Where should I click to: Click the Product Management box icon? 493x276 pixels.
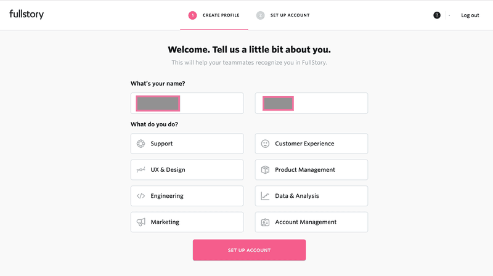tap(265, 170)
